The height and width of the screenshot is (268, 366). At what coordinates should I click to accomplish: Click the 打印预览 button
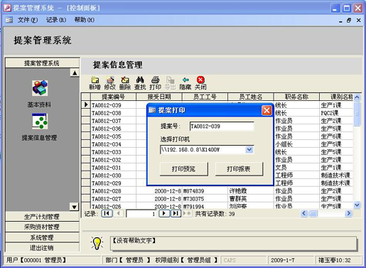pos(184,169)
